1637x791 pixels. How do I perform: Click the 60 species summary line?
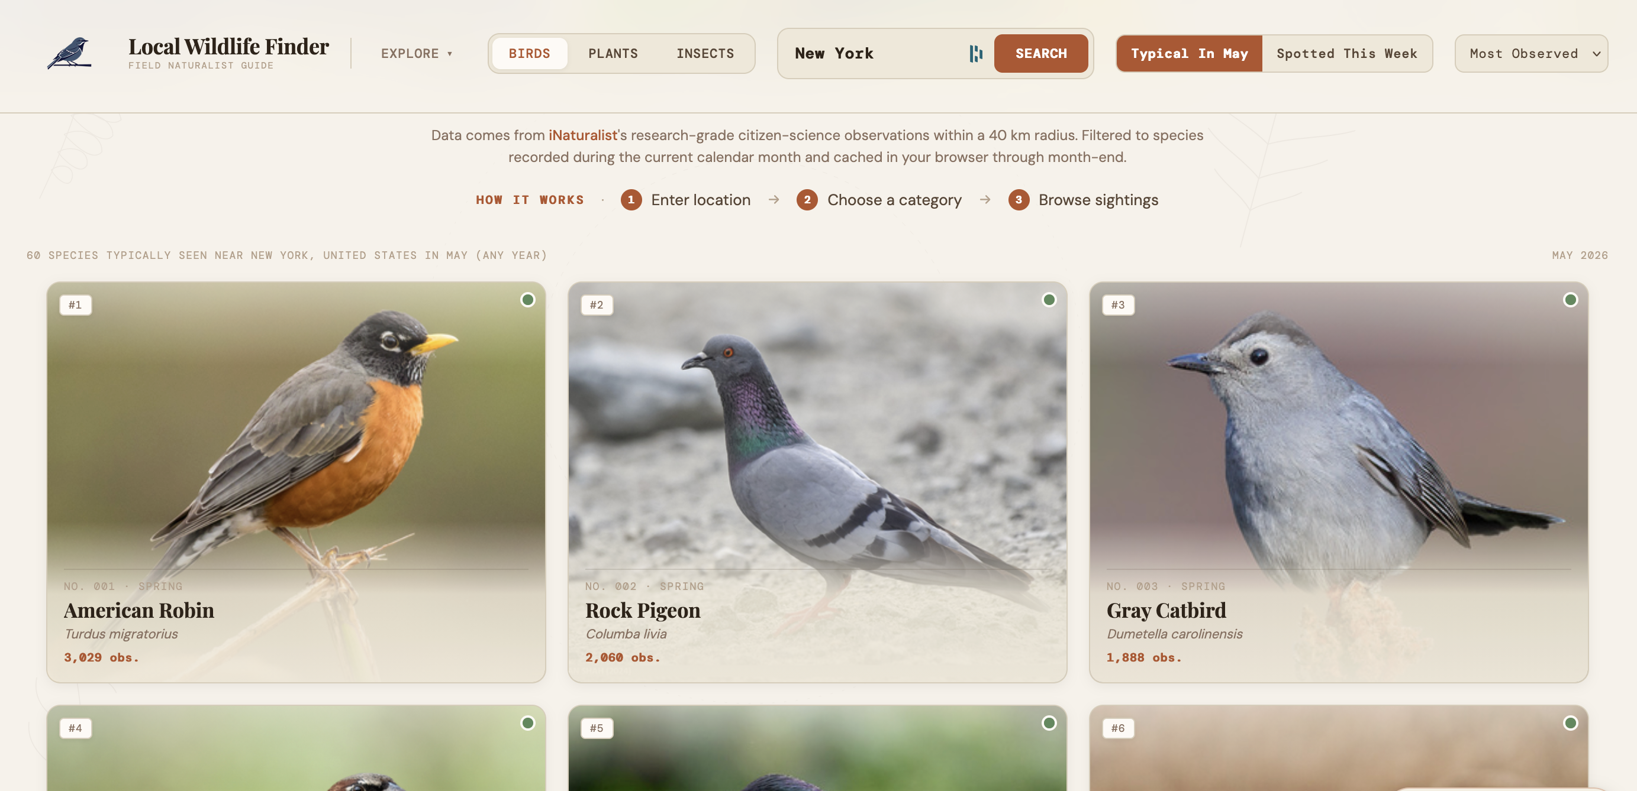pos(286,255)
